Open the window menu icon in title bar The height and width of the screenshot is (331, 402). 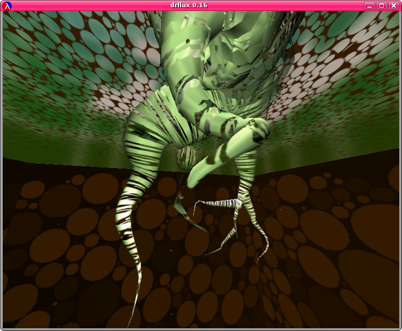tap(7, 6)
